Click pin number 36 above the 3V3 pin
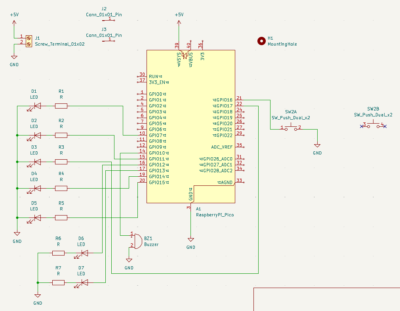 pos(200,46)
